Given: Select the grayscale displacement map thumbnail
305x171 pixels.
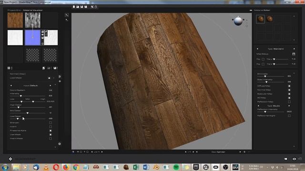Looking at the screenshot, I should coord(33,20).
